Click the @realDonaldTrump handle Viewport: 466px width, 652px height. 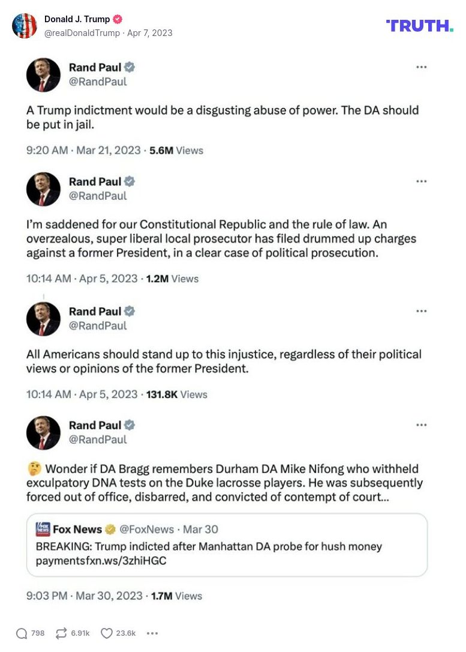point(82,33)
